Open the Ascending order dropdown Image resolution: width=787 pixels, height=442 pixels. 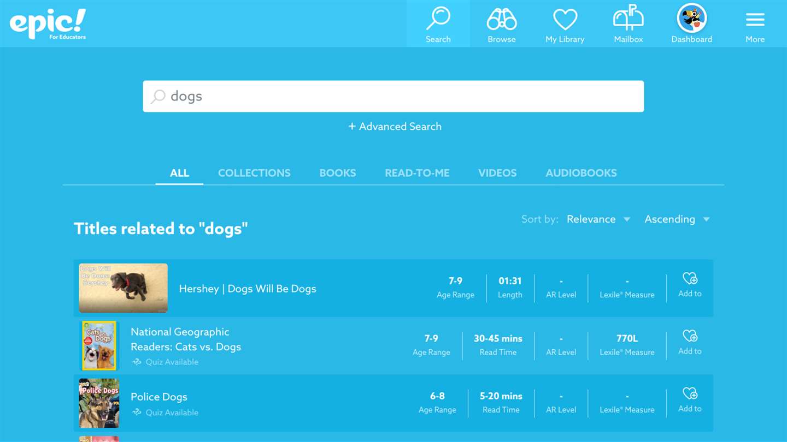pos(677,219)
